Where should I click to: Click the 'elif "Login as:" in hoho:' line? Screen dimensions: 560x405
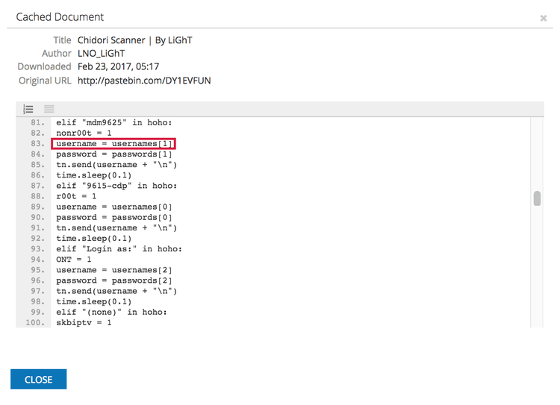click(x=119, y=249)
